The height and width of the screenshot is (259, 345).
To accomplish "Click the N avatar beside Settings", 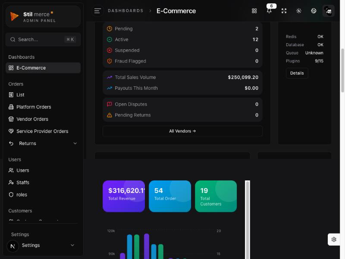I will 13,246.
